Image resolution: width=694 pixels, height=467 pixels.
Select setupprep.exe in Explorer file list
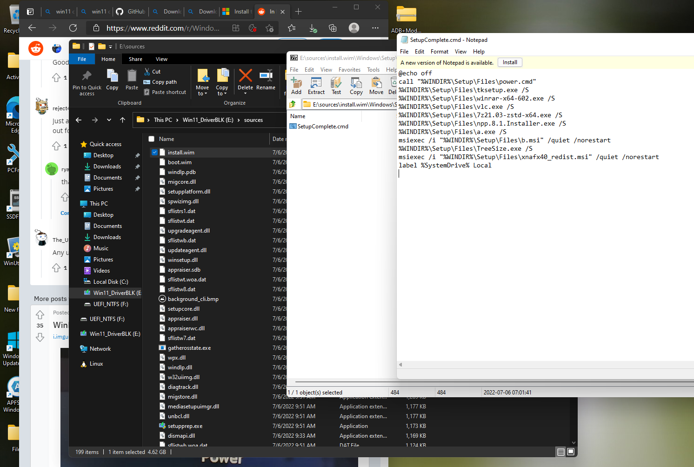tap(185, 426)
